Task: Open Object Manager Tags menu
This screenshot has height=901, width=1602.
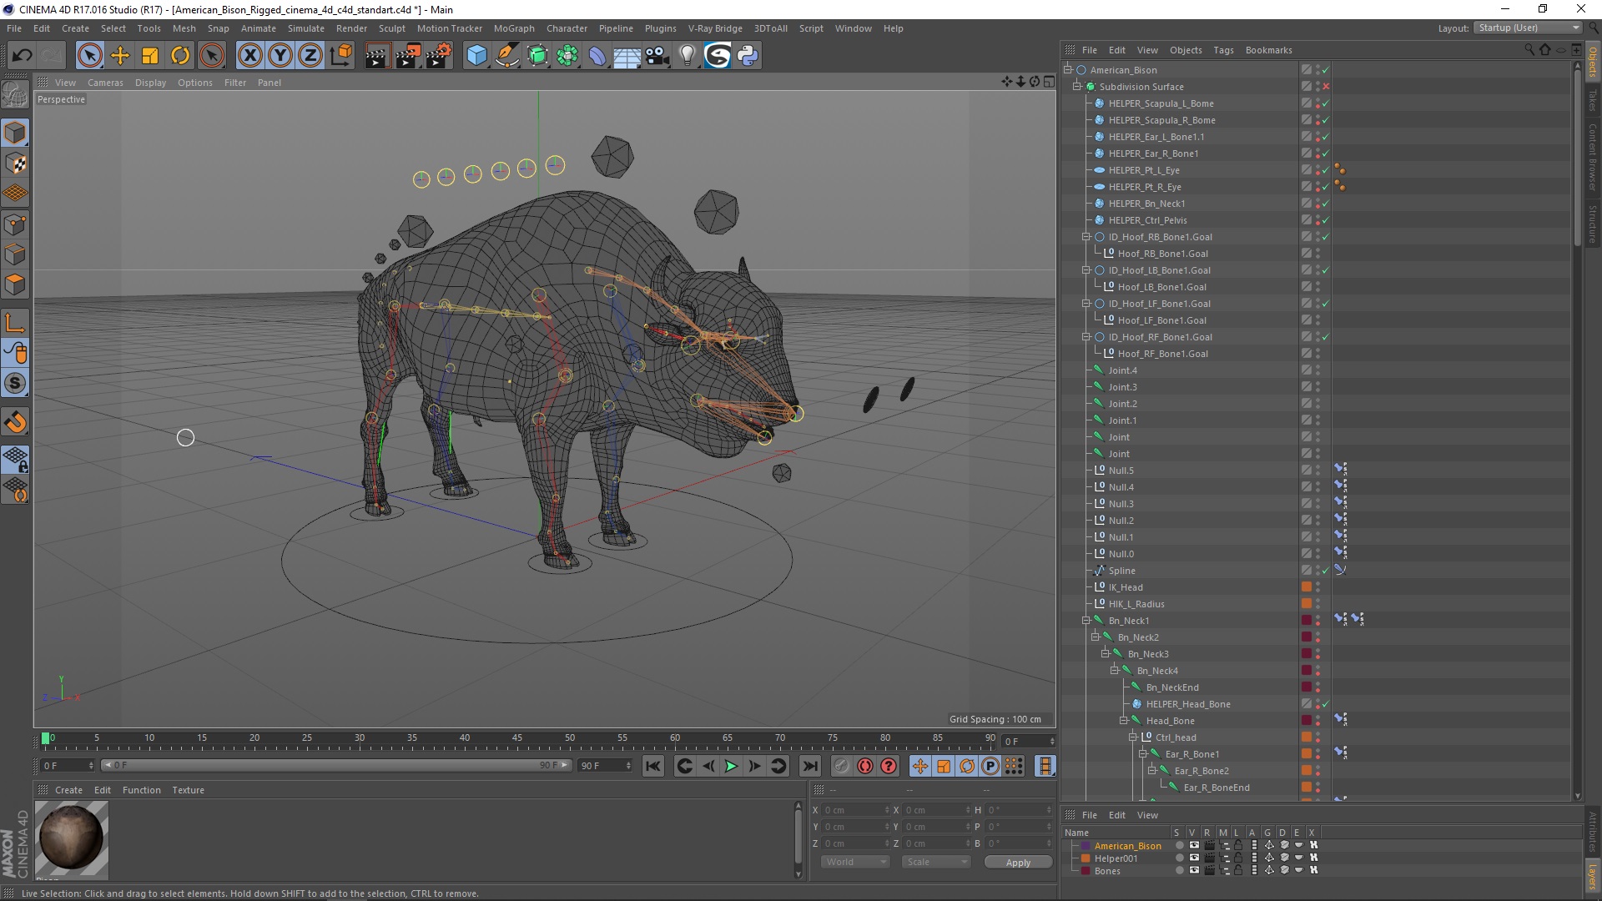Action: point(1223,50)
